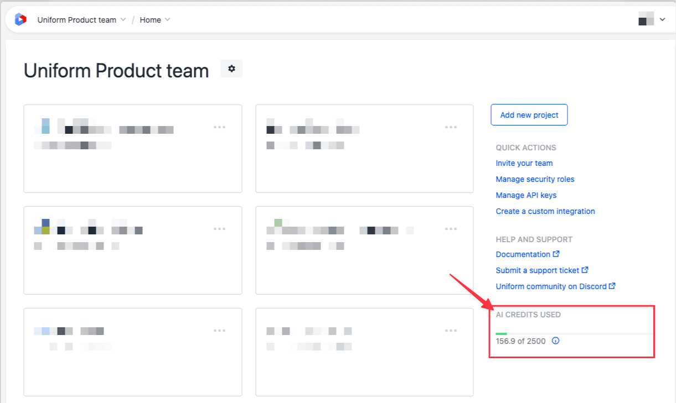Open ellipsis menu on top-right project card
This screenshot has width=676, height=403.
(451, 127)
